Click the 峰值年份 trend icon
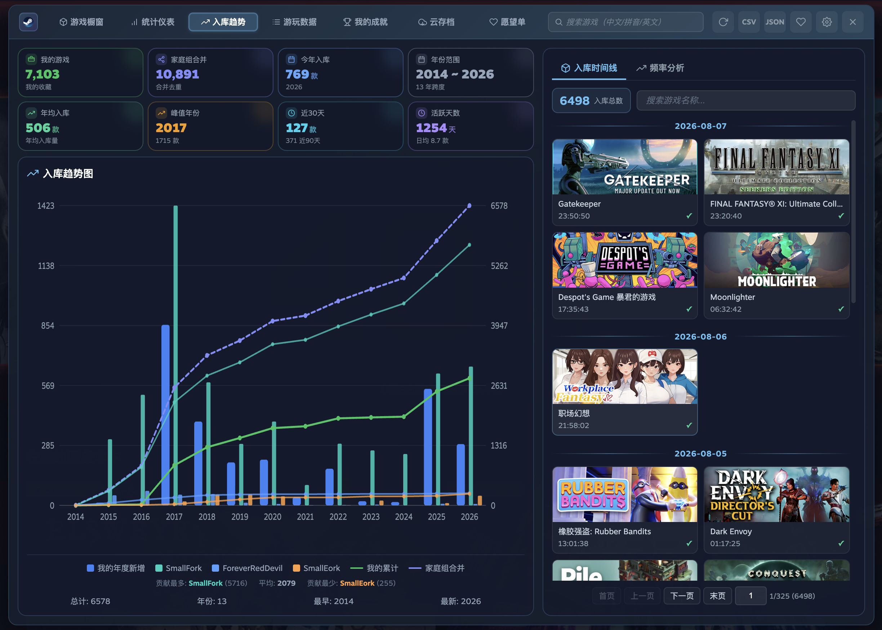Image resolution: width=882 pixels, height=630 pixels. pos(161,113)
